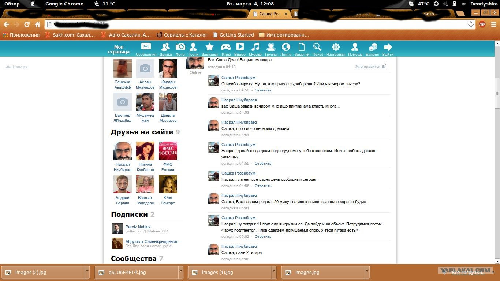Open Музыка note icon
Screen dimensions: 500x281
[x=255, y=47]
